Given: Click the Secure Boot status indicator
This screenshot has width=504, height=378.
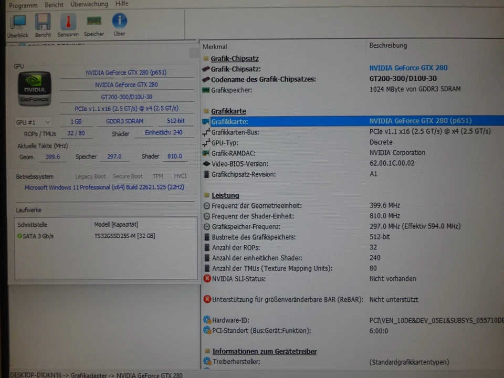Looking at the screenshot, I should tap(128, 176).
